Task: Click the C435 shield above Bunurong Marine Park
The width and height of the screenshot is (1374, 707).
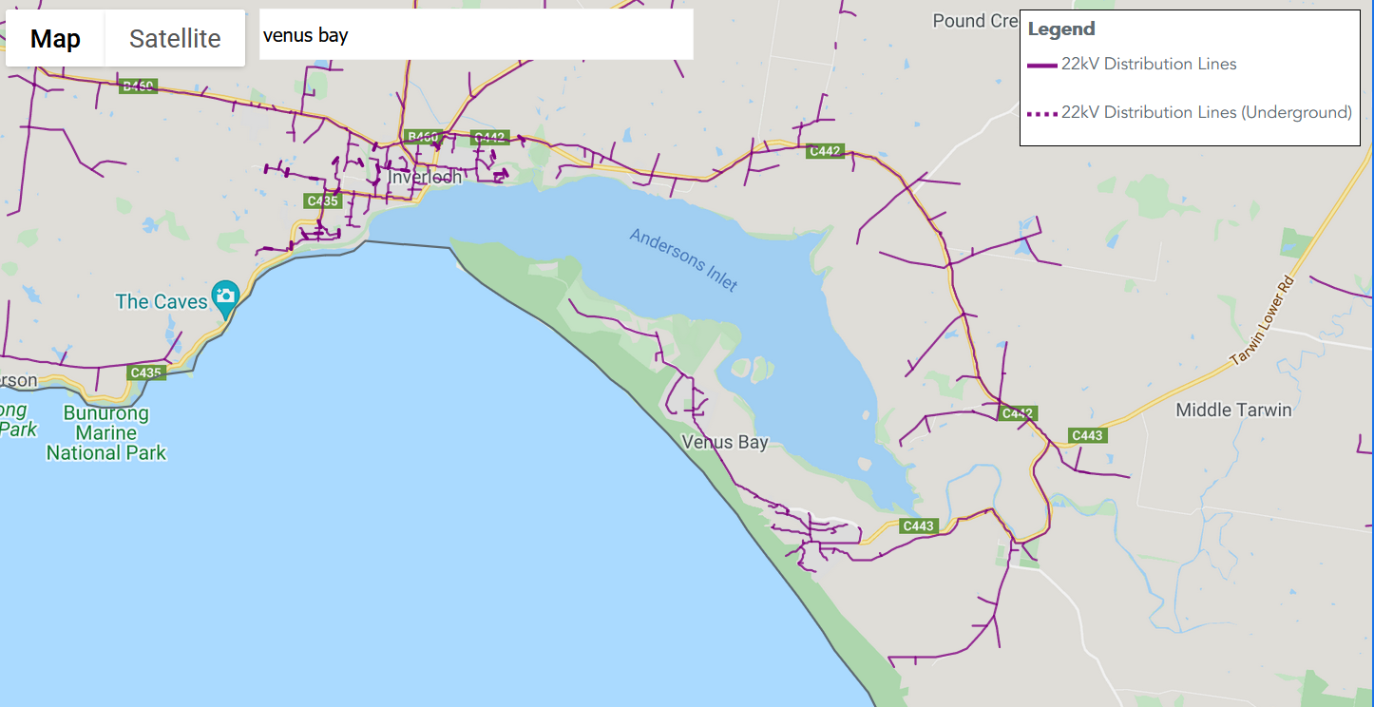Action: 145,373
